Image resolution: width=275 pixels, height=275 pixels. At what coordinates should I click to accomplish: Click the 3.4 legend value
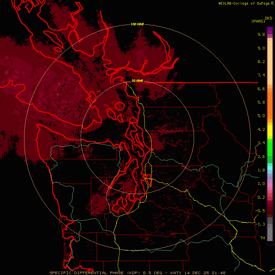tap(261, 143)
